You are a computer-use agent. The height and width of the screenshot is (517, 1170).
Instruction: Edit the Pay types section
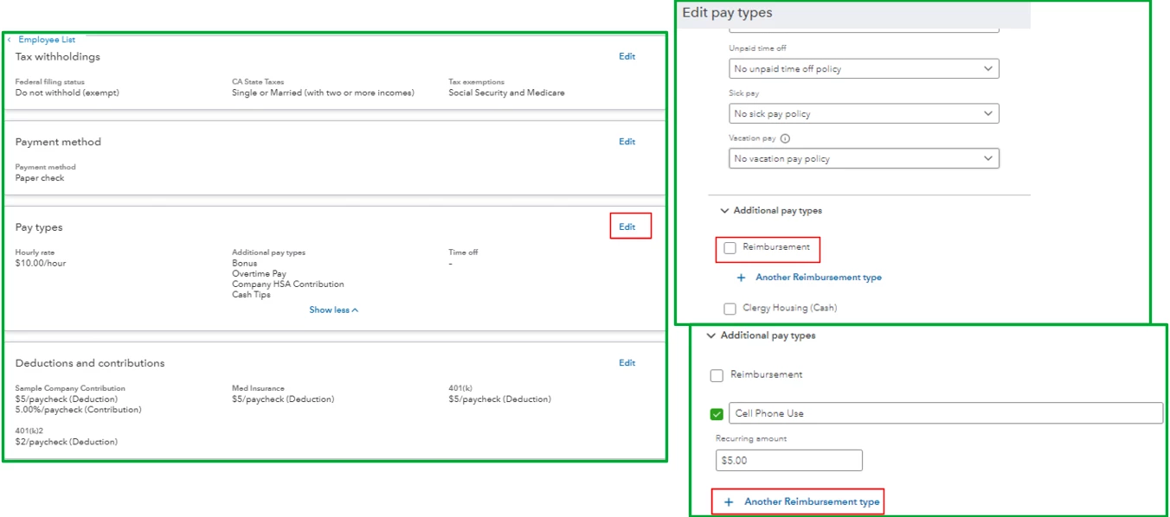coord(627,227)
